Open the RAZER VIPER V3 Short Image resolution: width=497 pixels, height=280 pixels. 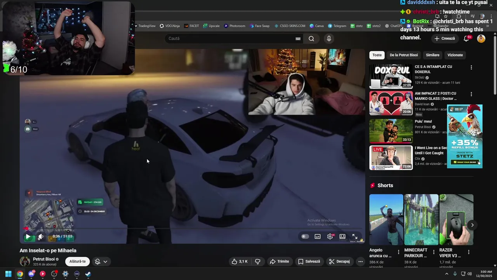pos(456,220)
